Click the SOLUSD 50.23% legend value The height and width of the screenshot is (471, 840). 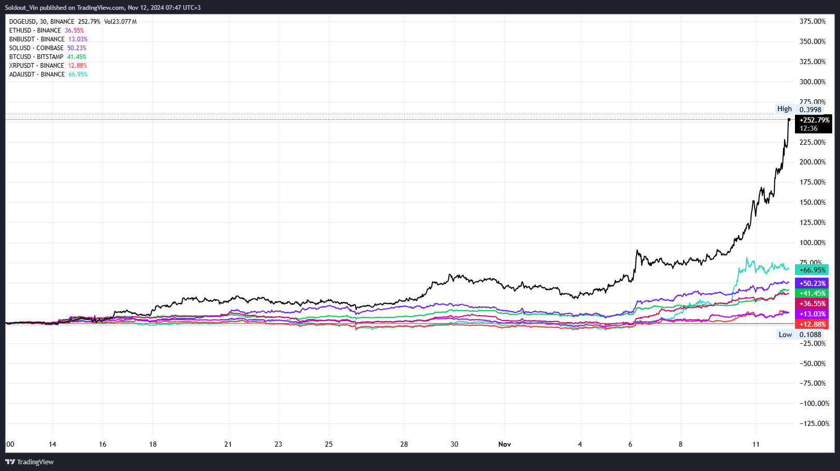pyautogui.click(x=77, y=48)
